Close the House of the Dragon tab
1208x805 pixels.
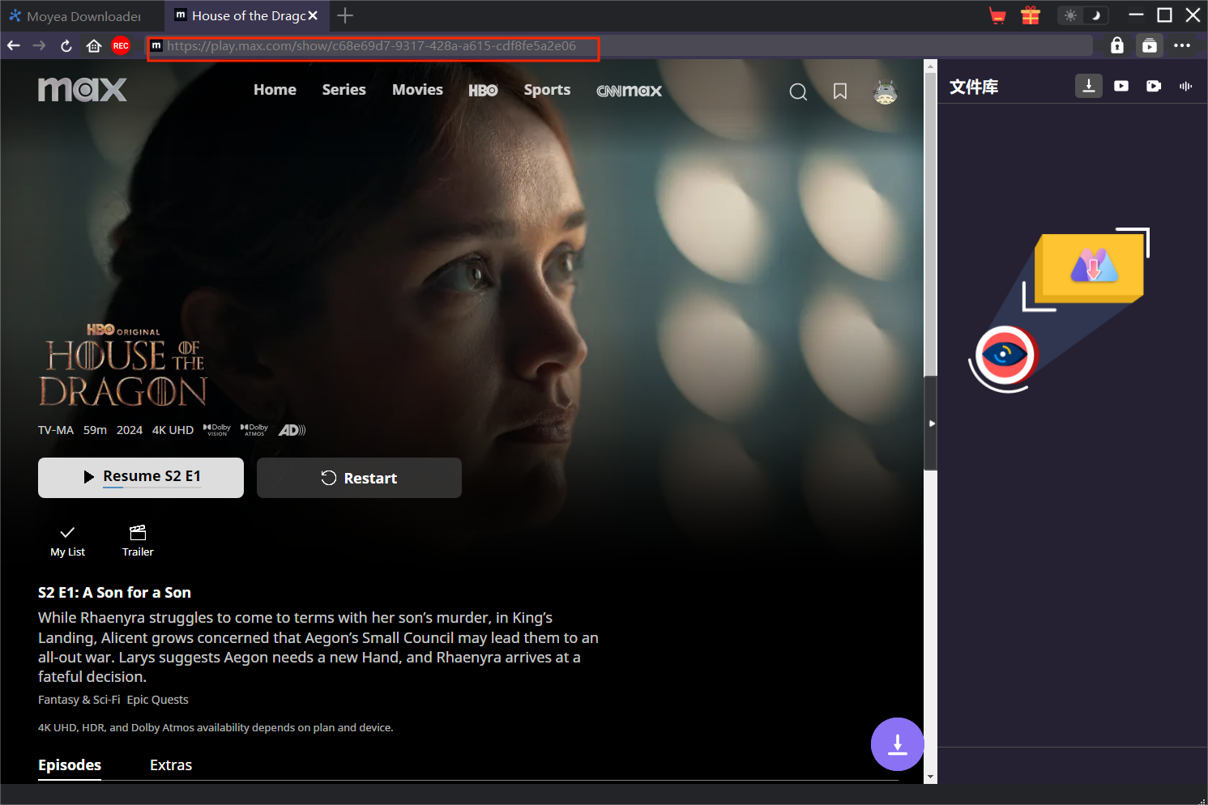click(x=313, y=15)
